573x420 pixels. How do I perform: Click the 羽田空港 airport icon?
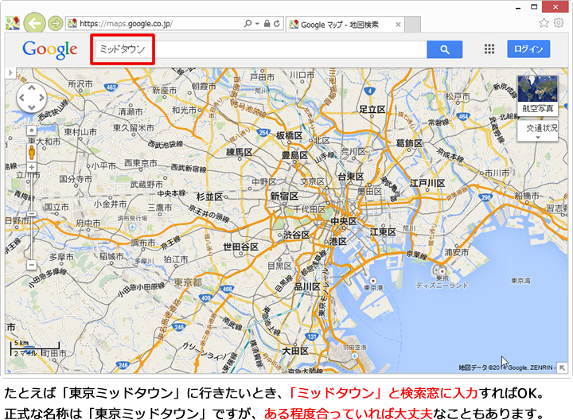click(x=354, y=356)
